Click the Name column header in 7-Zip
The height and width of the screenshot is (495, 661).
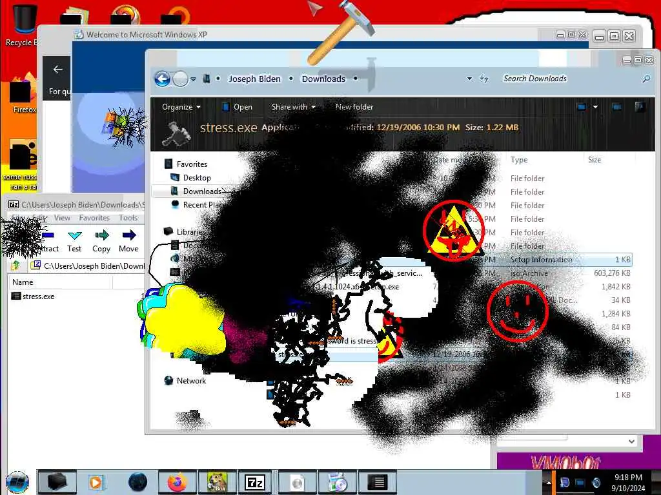point(60,282)
